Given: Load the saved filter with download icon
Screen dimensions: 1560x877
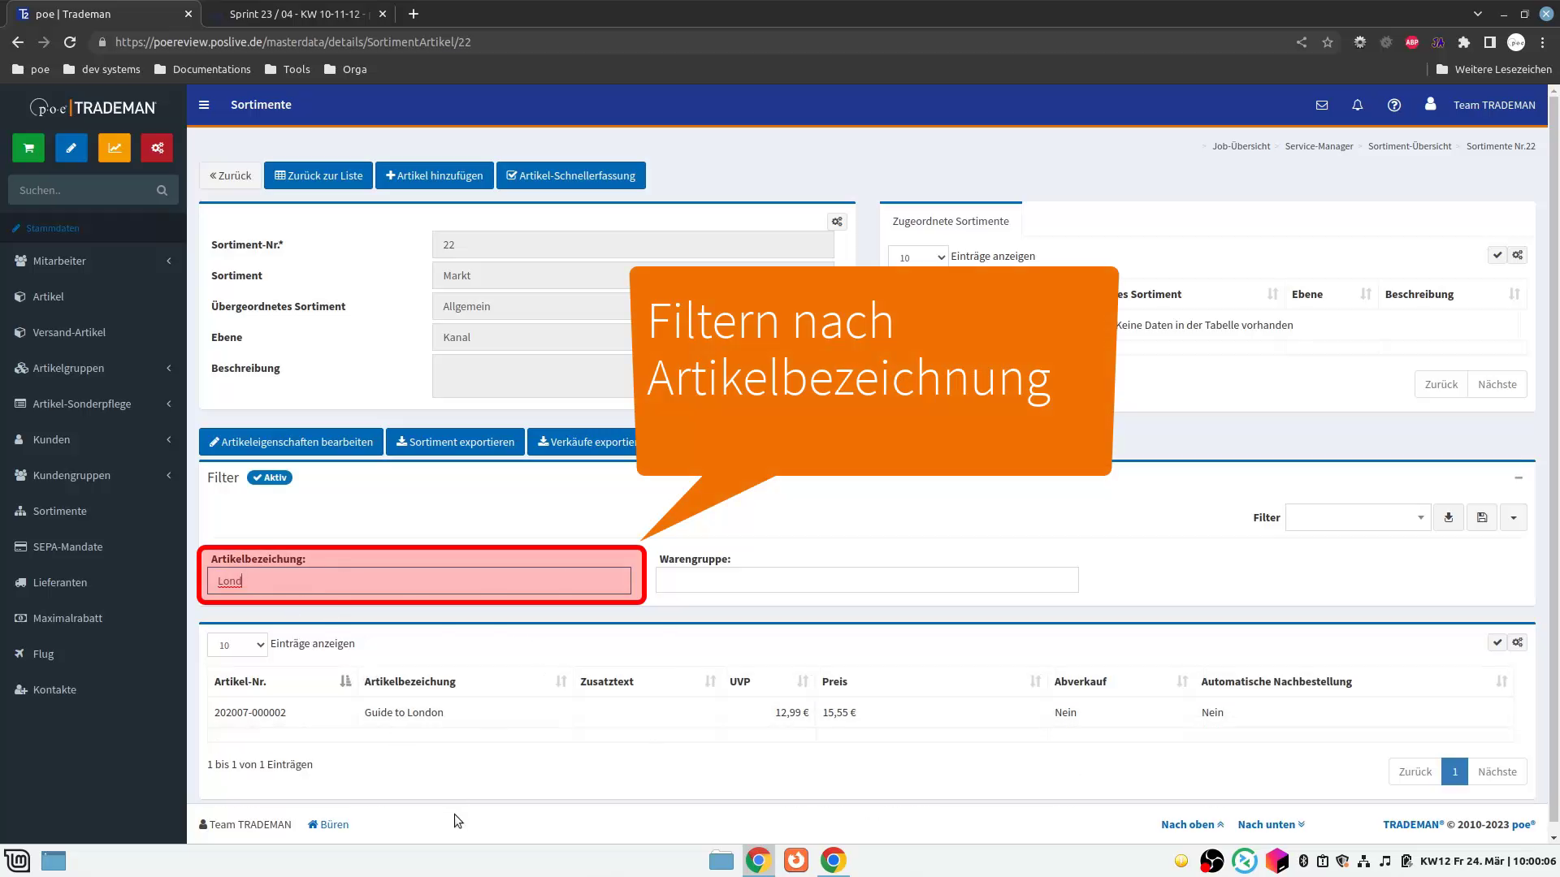Looking at the screenshot, I should point(1448,517).
